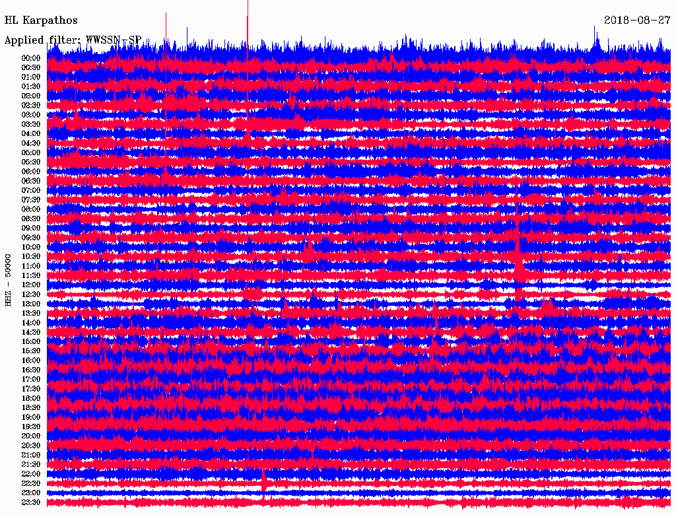
Task: Click the 12:30 time label
Action: pos(31,294)
